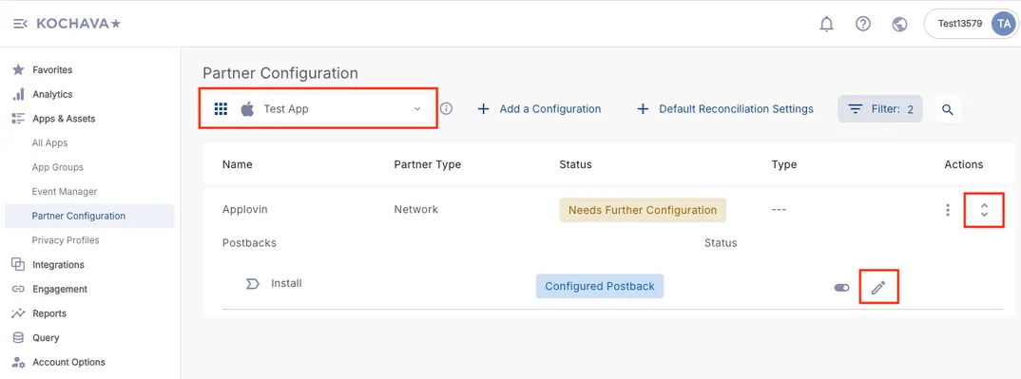Click the Type column header
1021x379 pixels.
click(784, 164)
